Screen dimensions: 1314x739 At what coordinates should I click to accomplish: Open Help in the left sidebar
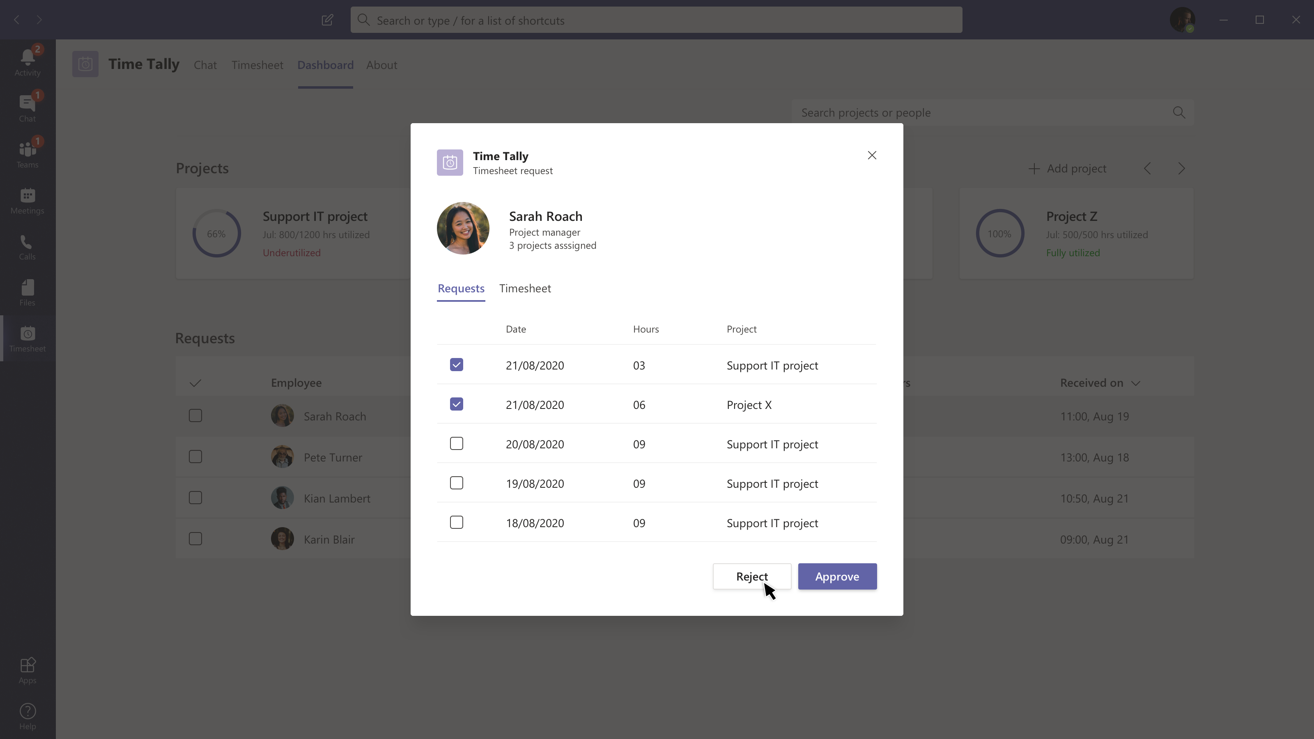[28, 716]
